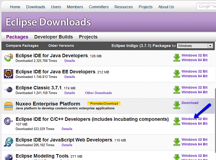Focus the Google custom search field
Viewport: 216px width, 160px height.
[206, 6]
